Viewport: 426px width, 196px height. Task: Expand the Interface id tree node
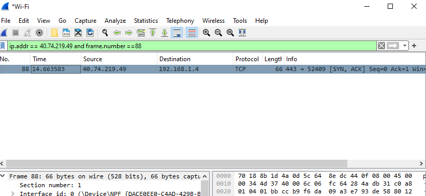coord(13,193)
